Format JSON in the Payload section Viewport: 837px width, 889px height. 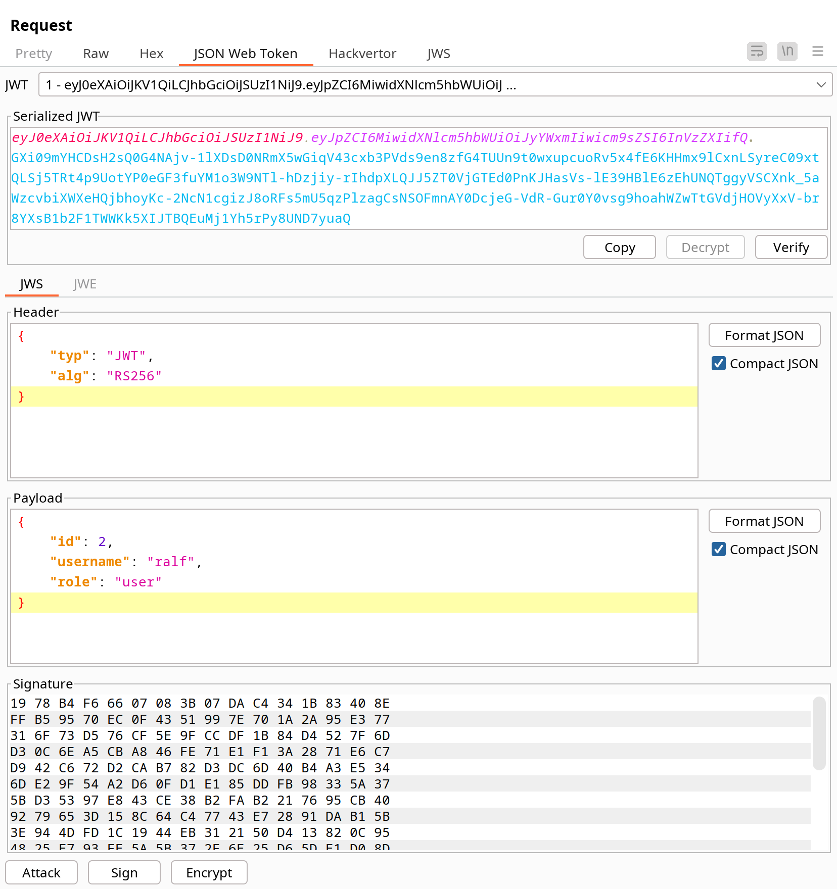764,521
